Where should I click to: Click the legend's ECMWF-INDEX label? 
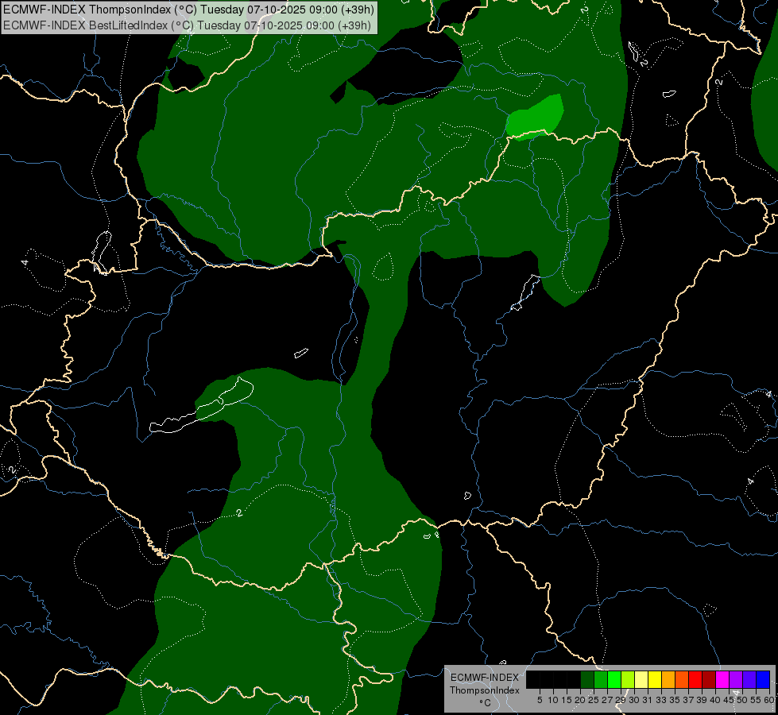pyautogui.click(x=485, y=678)
